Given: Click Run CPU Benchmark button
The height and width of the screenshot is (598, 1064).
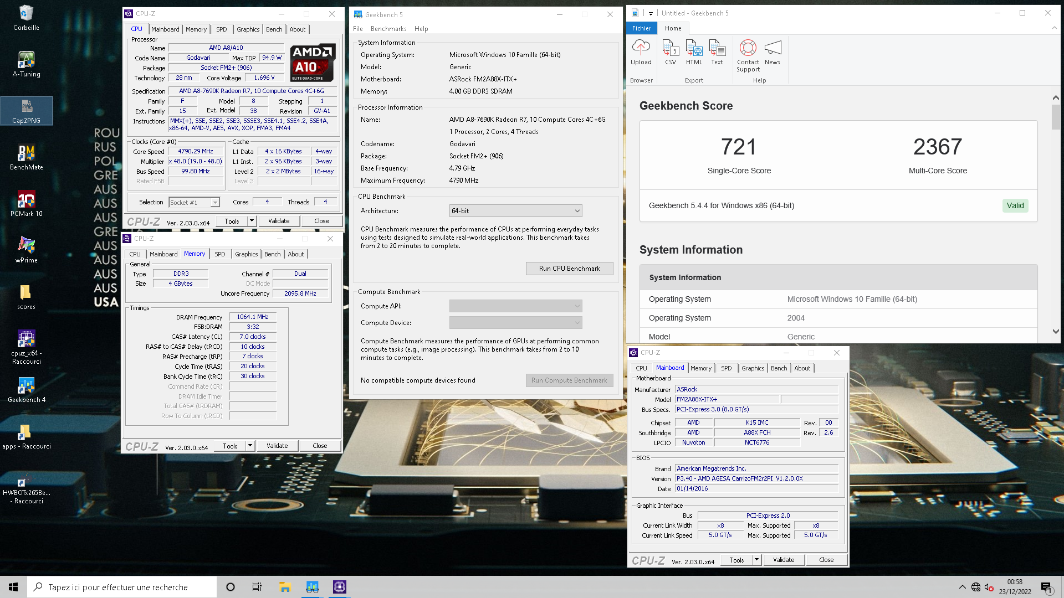Looking at the screenshot, I should pyautogui.click(x=569, y=269).
